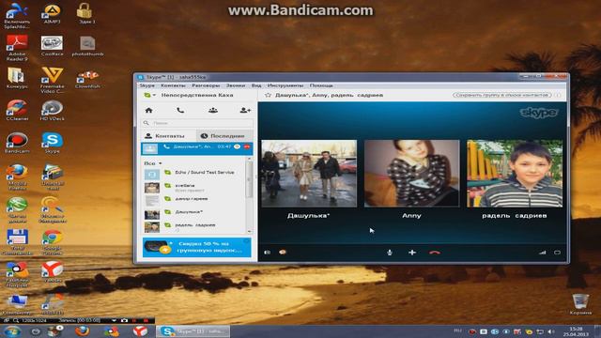
Task: Open the Mozilla Firefox desktop shortcut
Action: click(17, 177)
